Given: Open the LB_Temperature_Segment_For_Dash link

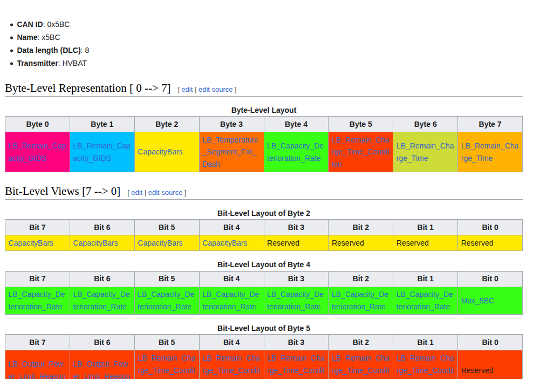Looking at the screenshot, I should 230,152.
